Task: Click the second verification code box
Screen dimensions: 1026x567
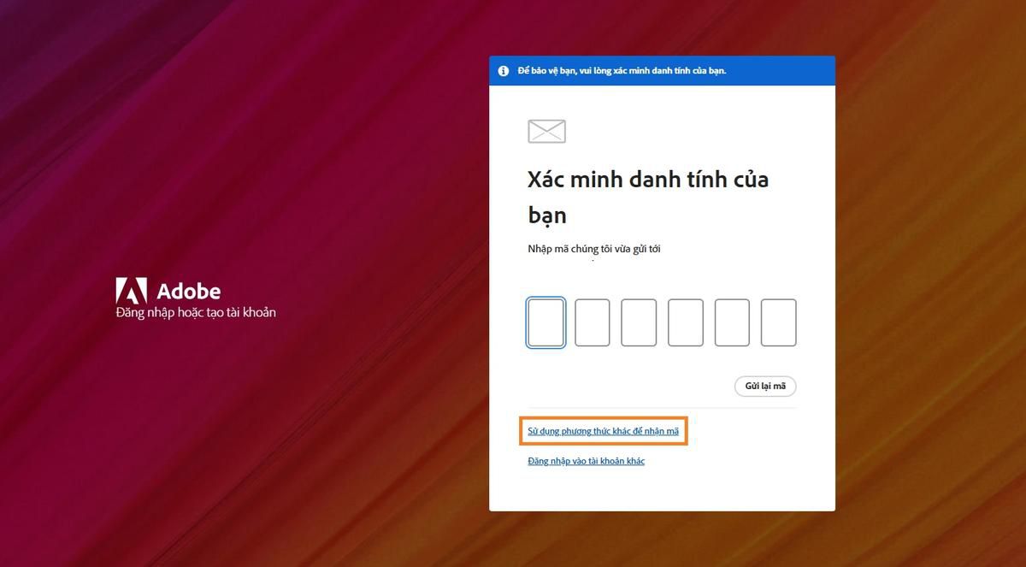Action: pos(592,322)
